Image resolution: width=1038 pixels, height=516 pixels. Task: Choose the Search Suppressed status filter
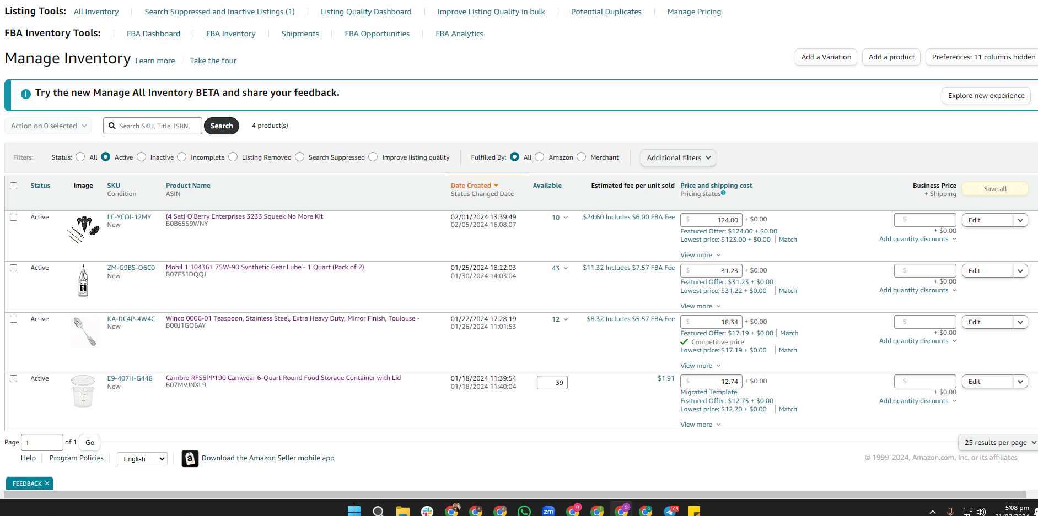coord(300,157)
